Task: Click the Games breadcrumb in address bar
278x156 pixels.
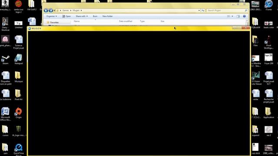Action: 66,10
